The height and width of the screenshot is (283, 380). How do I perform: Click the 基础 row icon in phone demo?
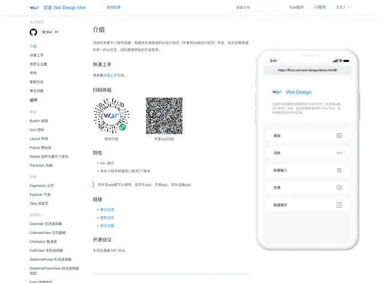339,135
